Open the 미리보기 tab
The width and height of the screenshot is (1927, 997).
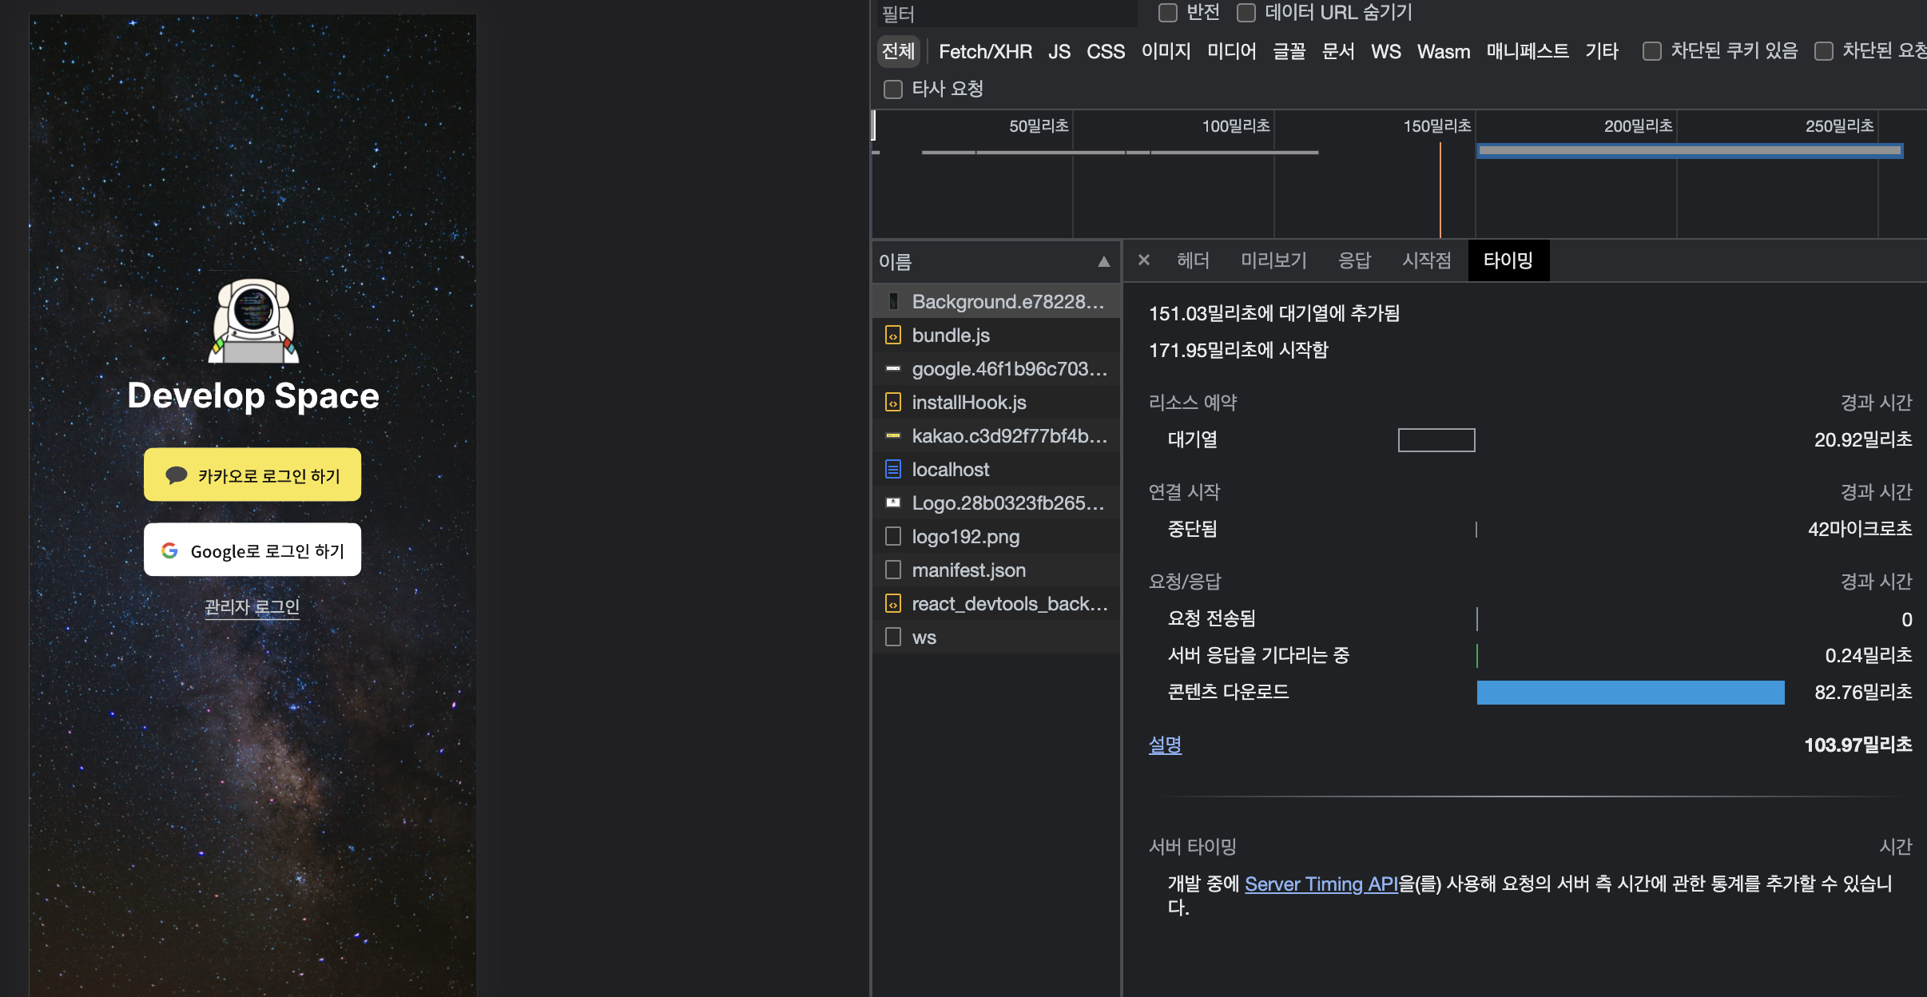tap(1273, 260)
